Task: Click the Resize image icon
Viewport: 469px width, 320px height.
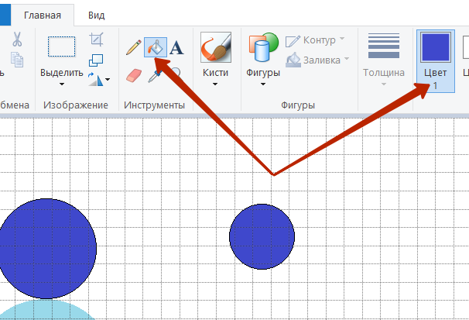Action: tap(96, 60)
